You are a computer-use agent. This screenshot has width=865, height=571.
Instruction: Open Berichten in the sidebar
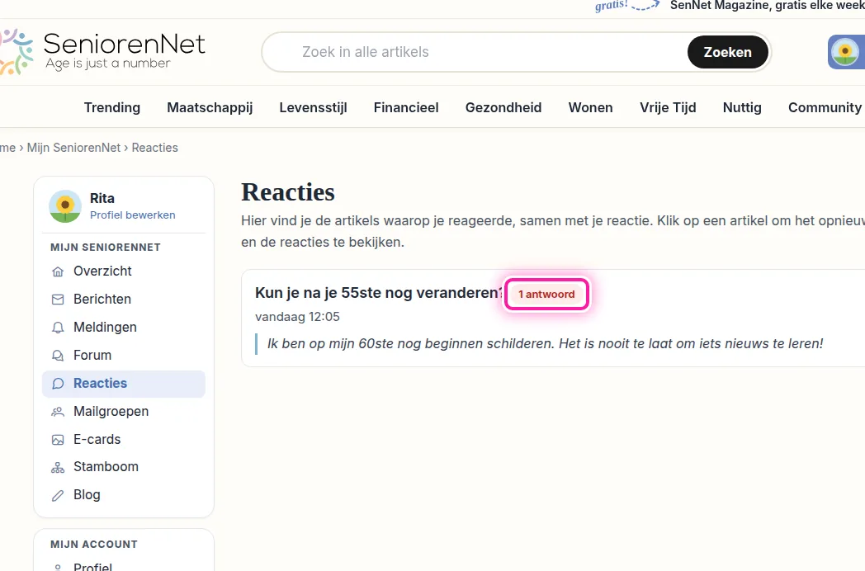[x=124, y=300]
